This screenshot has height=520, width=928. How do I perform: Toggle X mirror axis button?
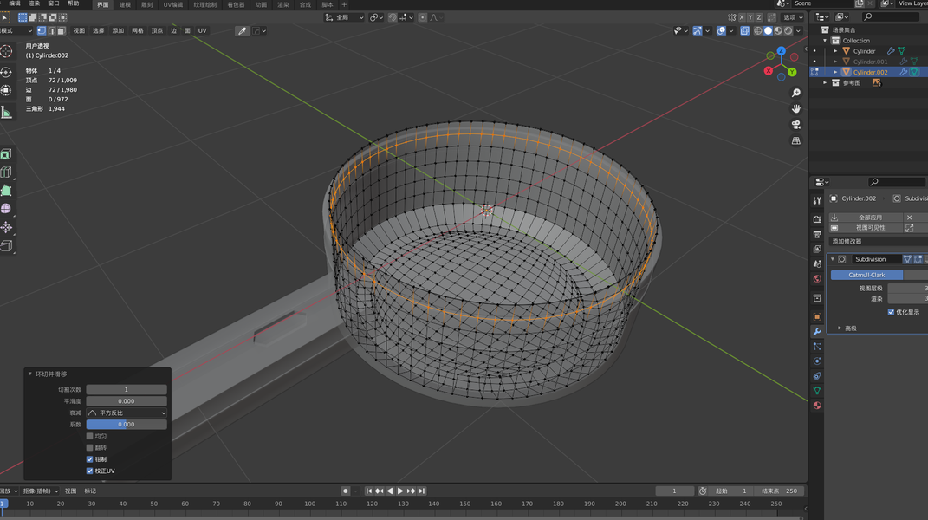tap(741, 17)
